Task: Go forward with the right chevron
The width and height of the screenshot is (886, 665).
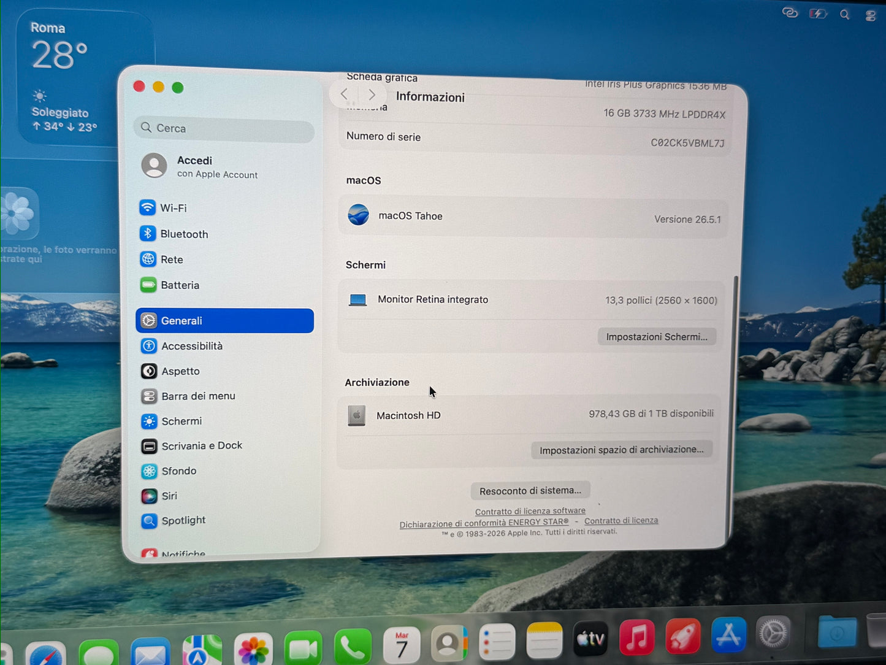Action: pyautogui.click(x=372, y=94)
